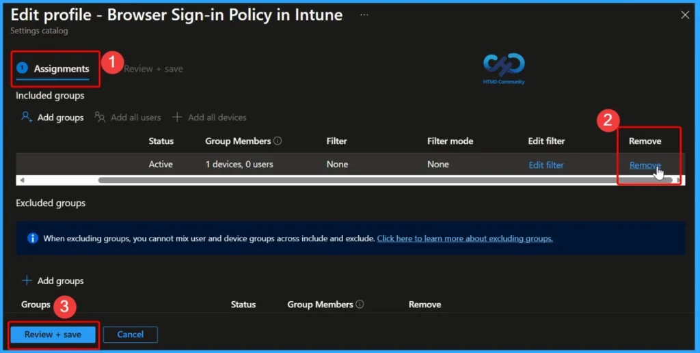This screenshot has width=700, height=353.
Task: Select the Active status cell
Action: pos(161,164)
